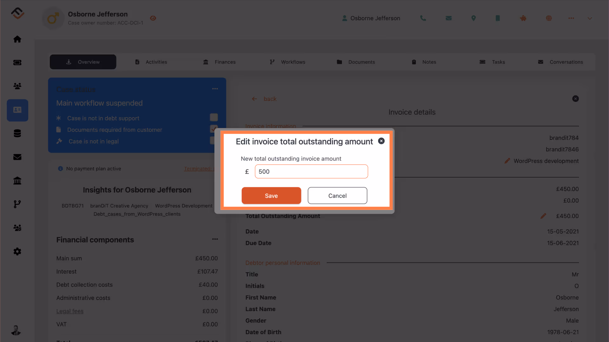Screen dimensions: 609x342
Task: Click the Cancel button in dialog
Action: [337, 196]
